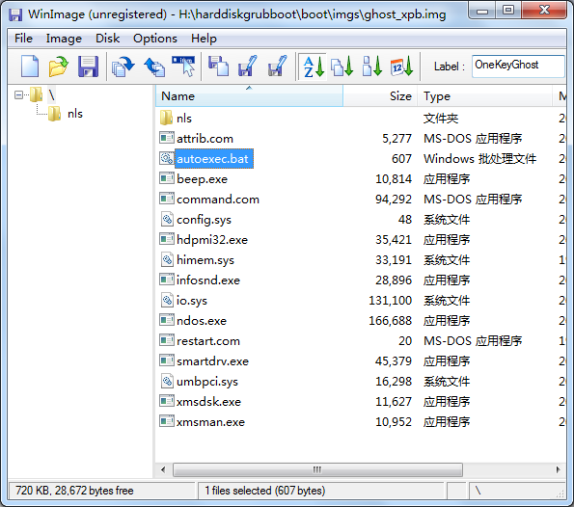The width and height of the screenshot is (574, 507).
Task: Open the Disk menu
Action: click(107, 38)
